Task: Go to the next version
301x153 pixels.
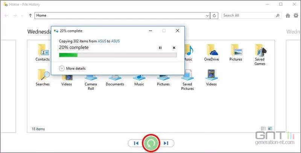Action: (166, 143)
